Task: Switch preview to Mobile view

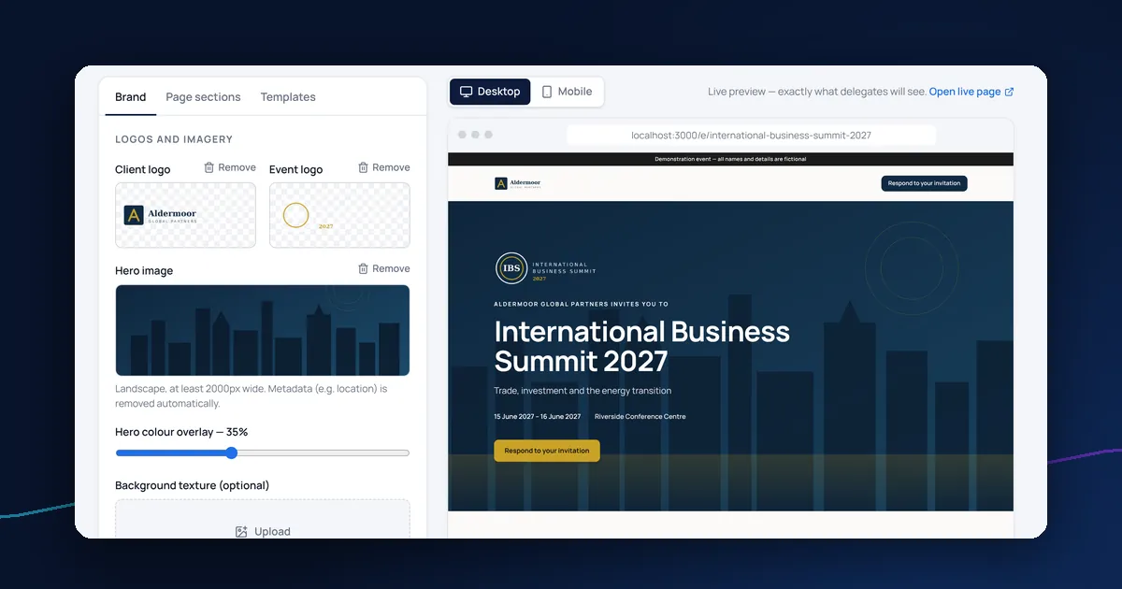Action: (567, 92)
